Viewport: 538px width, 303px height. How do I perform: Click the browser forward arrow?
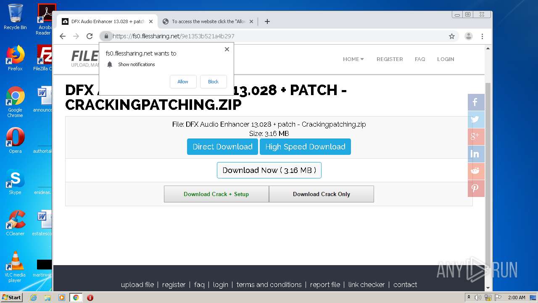(76, 36)
